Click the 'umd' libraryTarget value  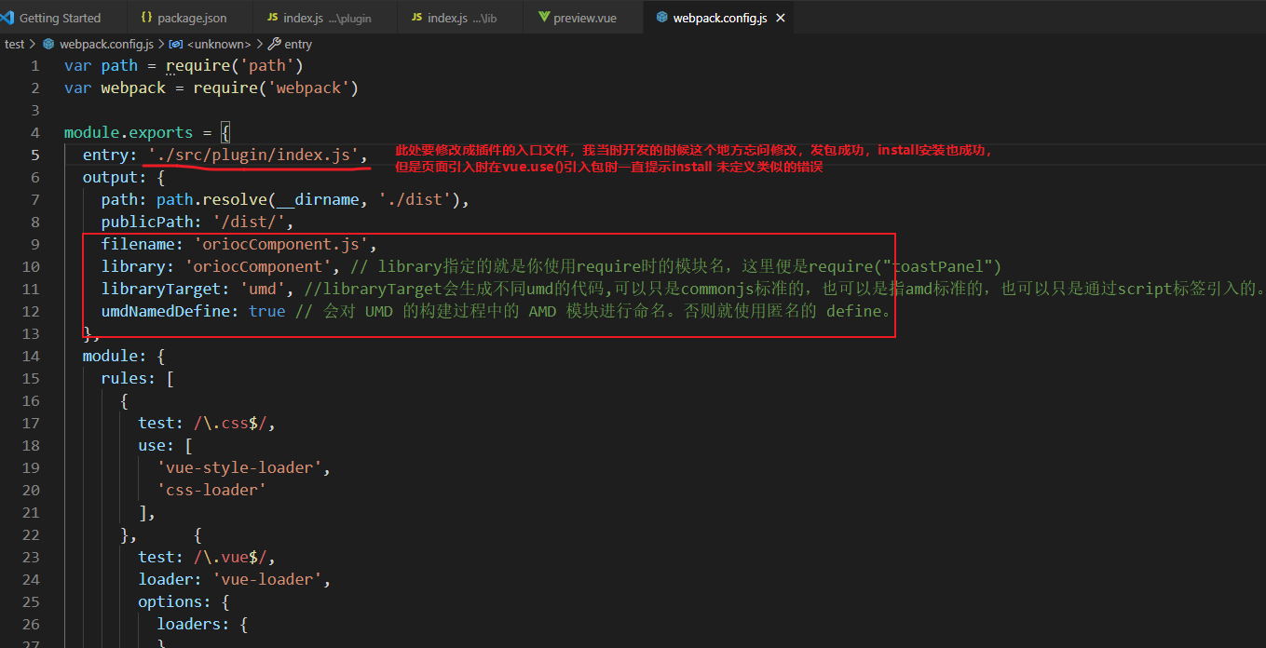coord(263,290)
